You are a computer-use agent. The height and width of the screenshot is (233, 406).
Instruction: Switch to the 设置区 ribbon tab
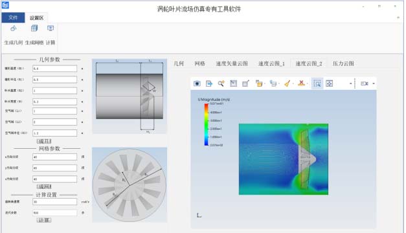36,17
